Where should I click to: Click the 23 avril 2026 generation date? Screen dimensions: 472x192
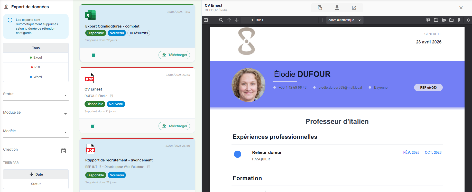tap(429, 42)
